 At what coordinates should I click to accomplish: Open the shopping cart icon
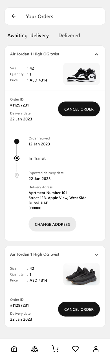(55, 349)
